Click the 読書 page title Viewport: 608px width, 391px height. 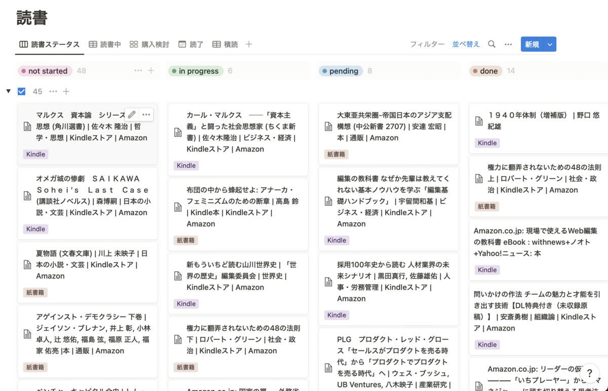click(x=31, y=17)
